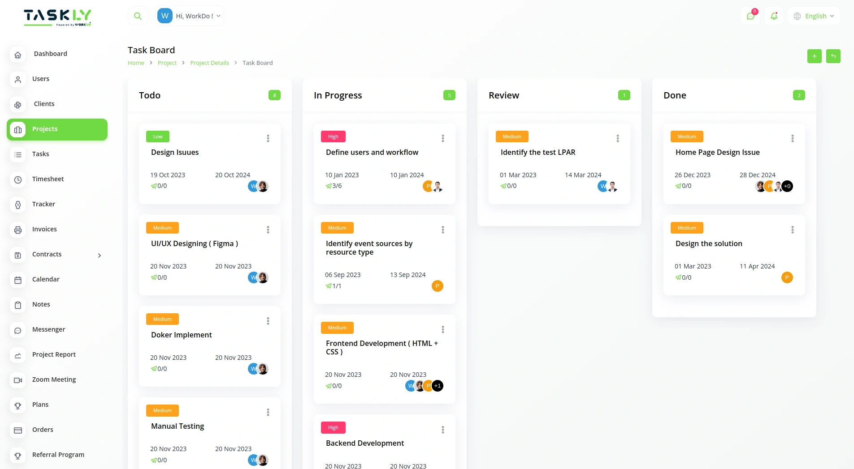This screenshot has height=469, width=854.
Task: Open the chat messages icon in header
Action: [x=750, y=16]
